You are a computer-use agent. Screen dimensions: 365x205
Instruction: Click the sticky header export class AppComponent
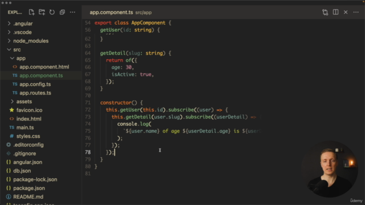[x=133, y=23]
